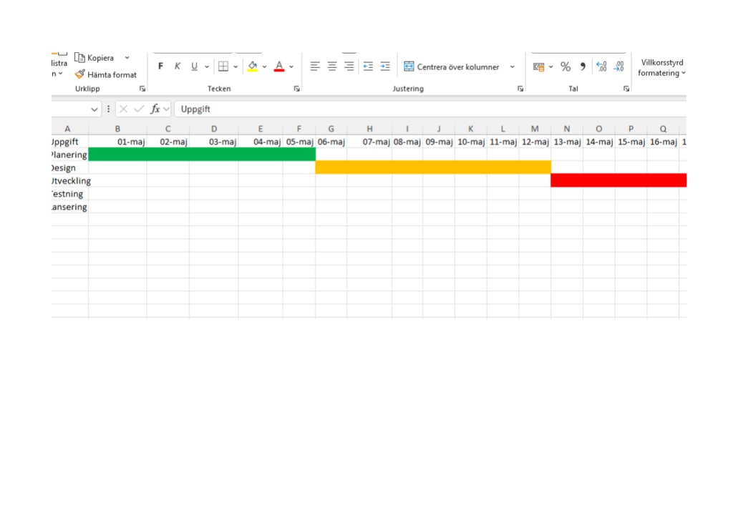Click formula bar containing Uppgift
Image resolution: width=733 pixels, height=518 pixels.
[x=430, y=109]
